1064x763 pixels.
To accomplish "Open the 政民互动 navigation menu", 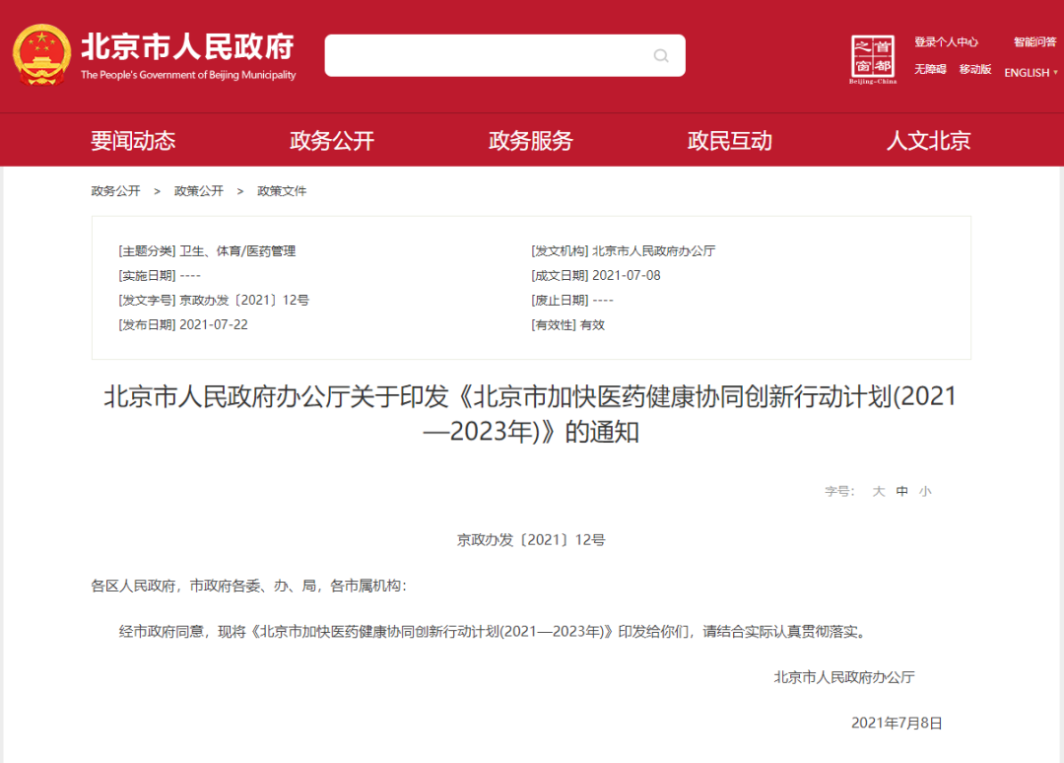I will [x=729, y=141].
